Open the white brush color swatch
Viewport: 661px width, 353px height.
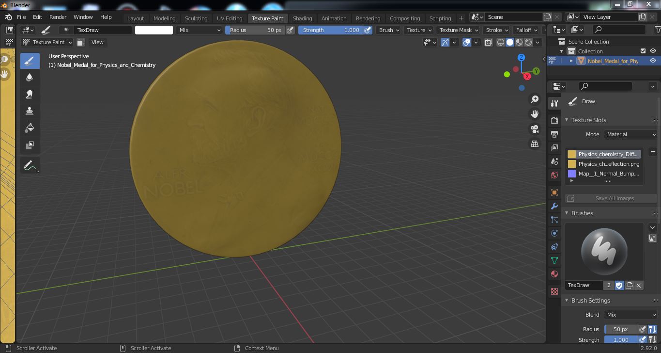[x=154, y=30]
